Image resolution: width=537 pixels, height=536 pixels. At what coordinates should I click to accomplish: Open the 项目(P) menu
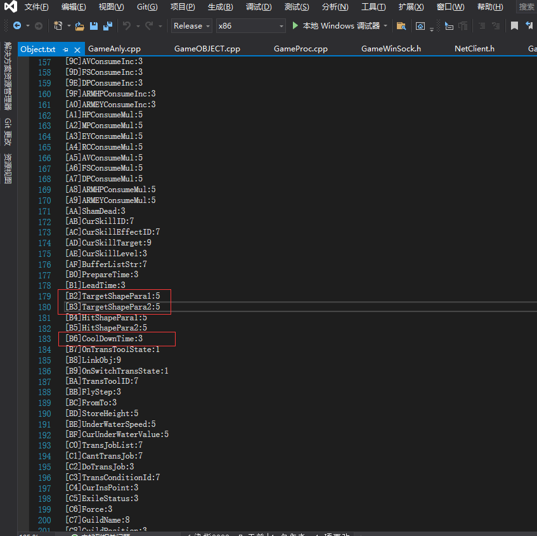coord(183,7)
